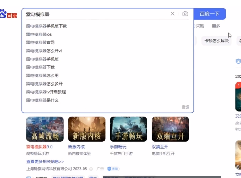Select suggestion 雷电模拟器怎么开vt

[44, 51]
